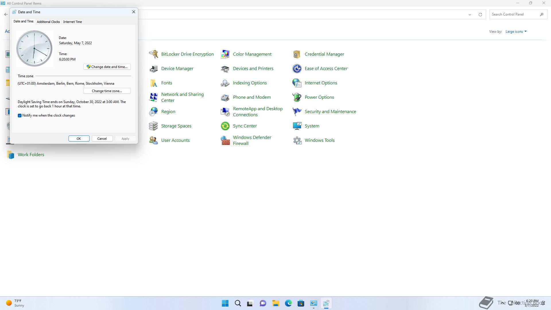
Task: Click Change date and time button
Action: [107, 67]
